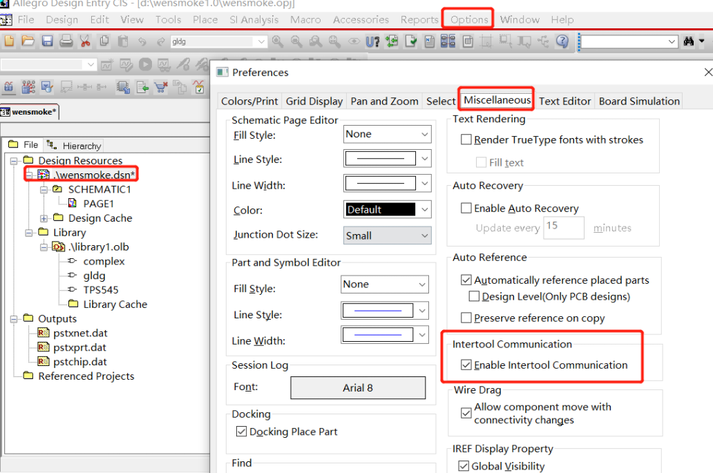Image resolution: width=713 pixels, height=473 pixels.
Task: Expand the Design Cache folder
Action: (44, 219)
